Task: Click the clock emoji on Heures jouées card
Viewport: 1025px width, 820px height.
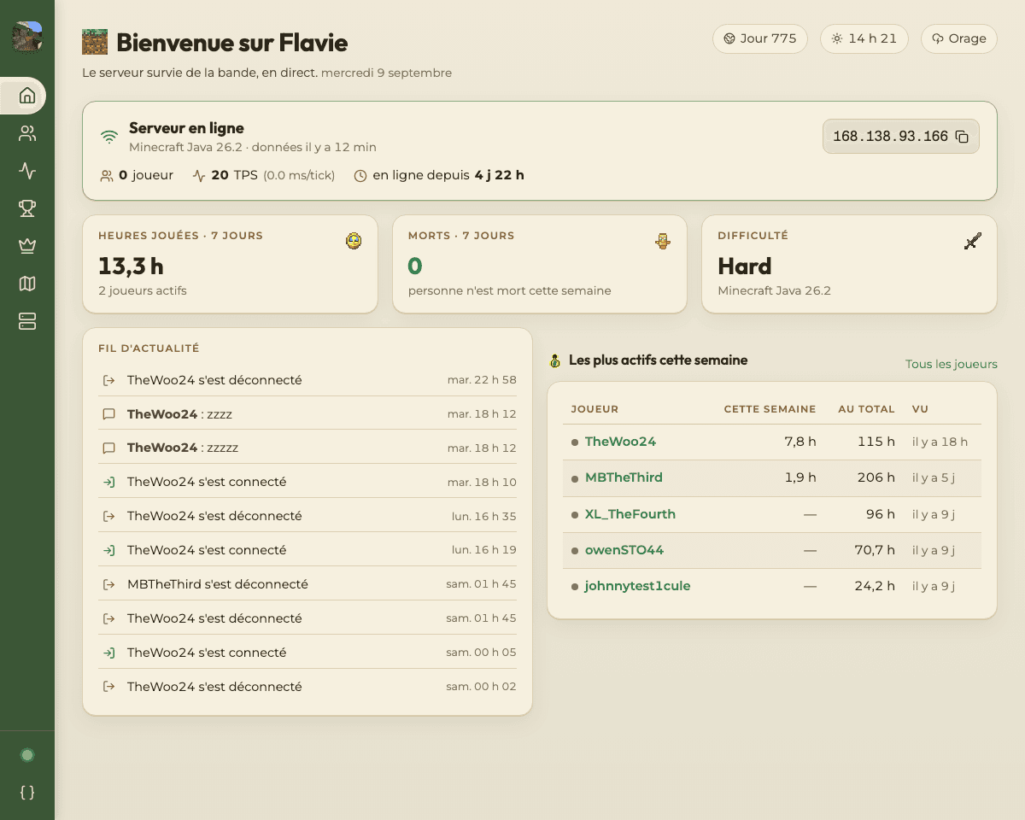Action: click(x=354, y=241)
